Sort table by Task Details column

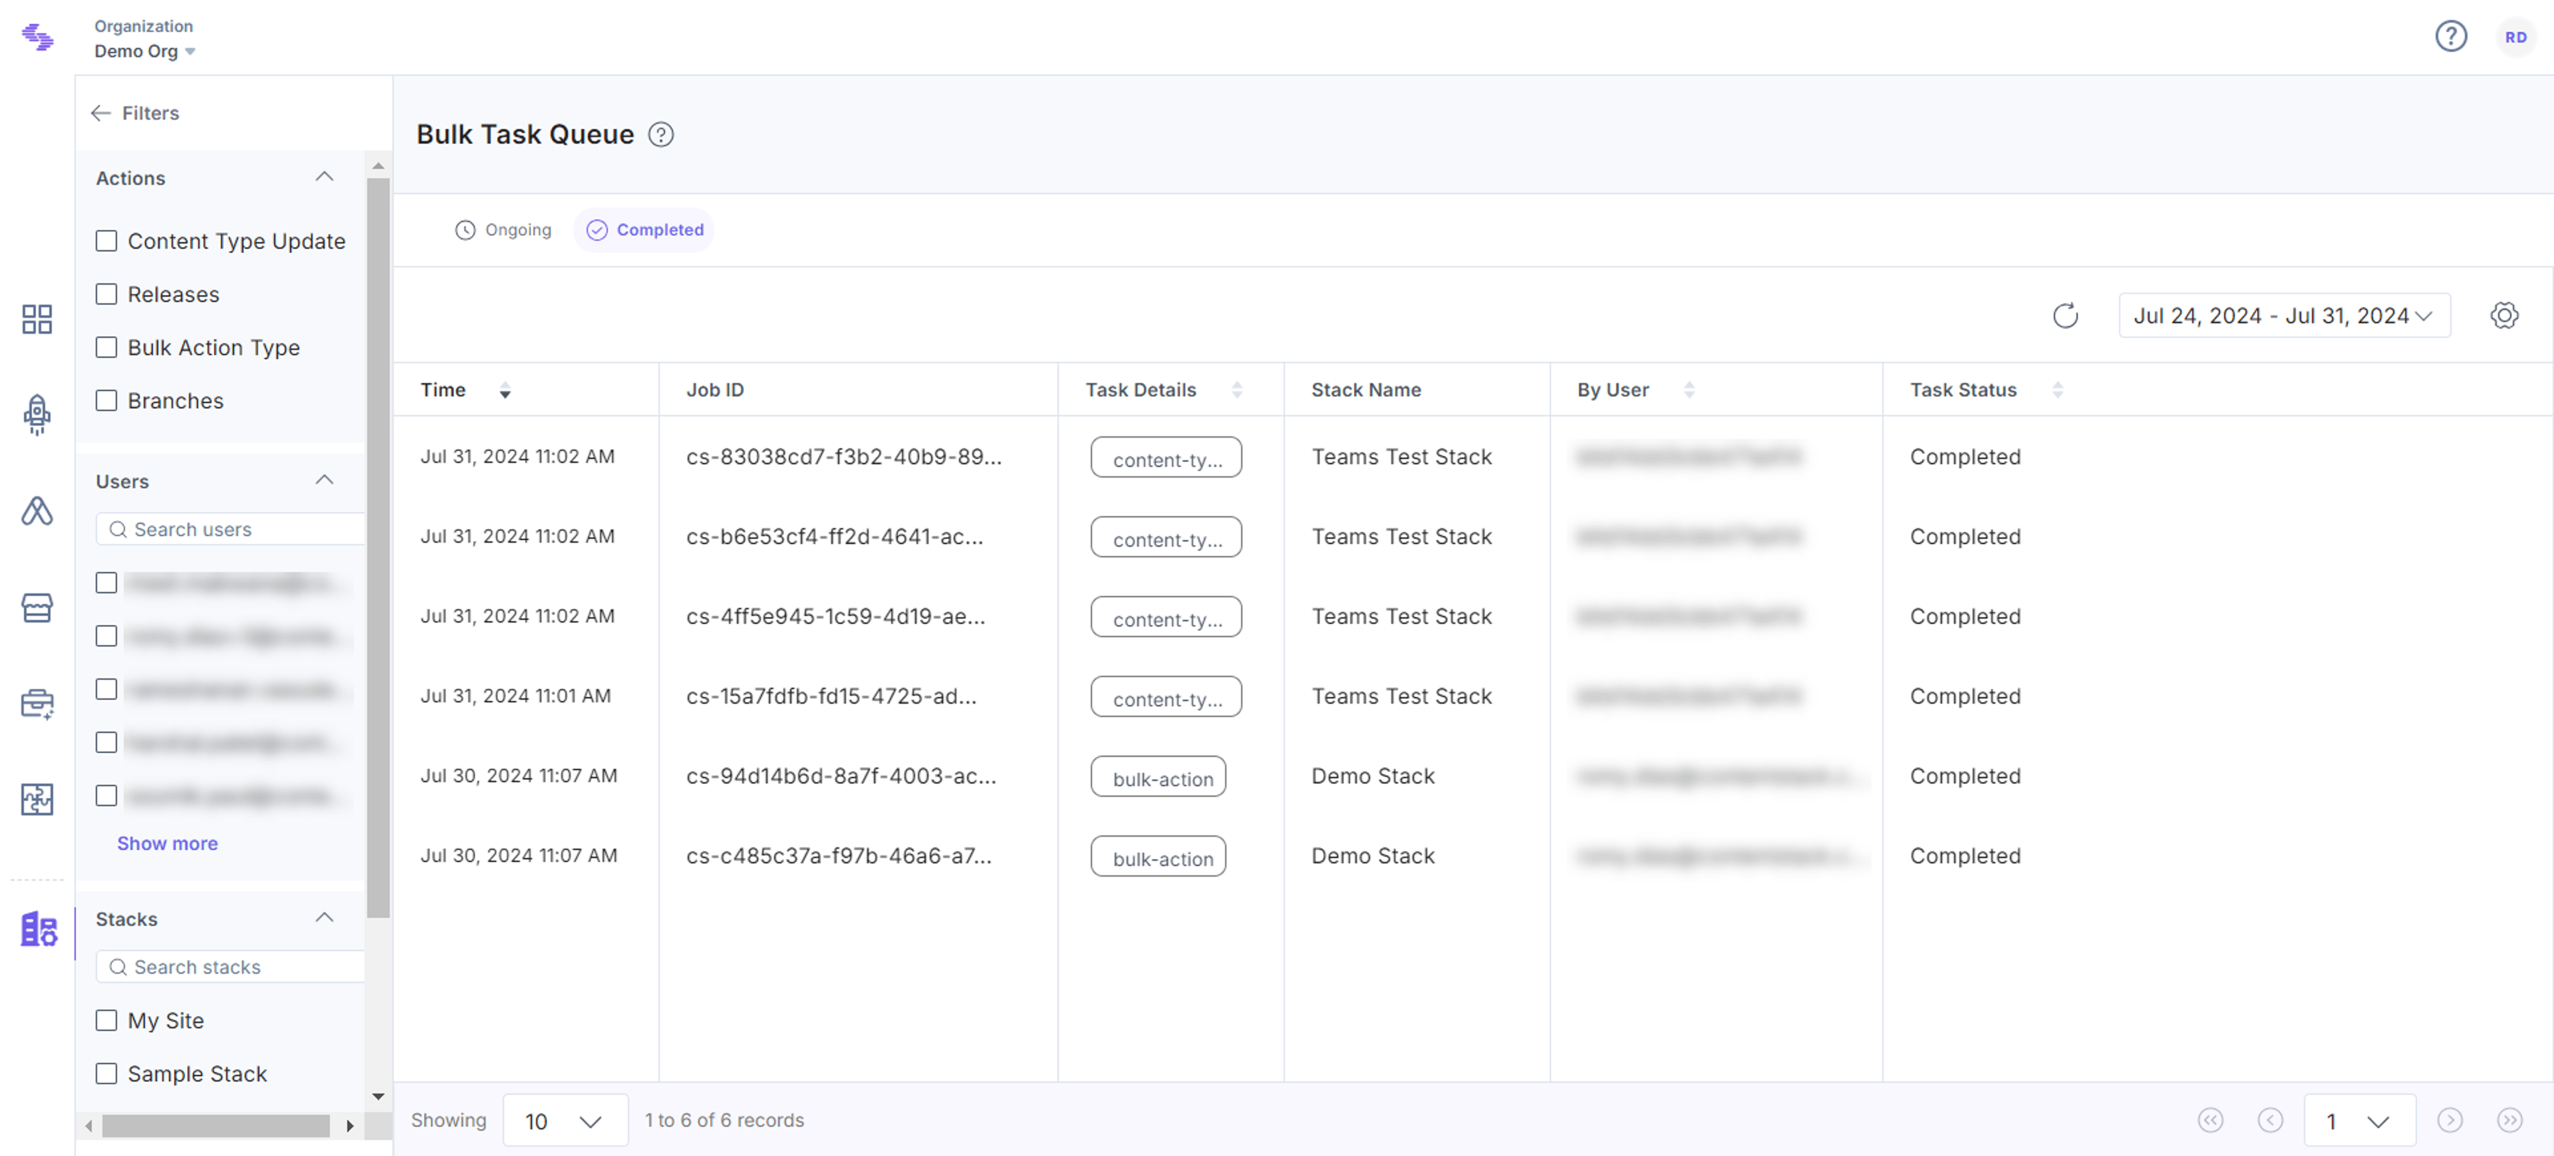(1236, 390)
